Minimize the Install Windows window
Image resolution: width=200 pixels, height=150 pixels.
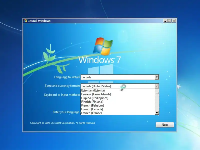point(165,21)
